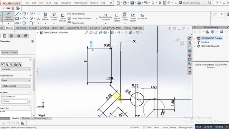Open the tolerance type None dropdown
The height and width of the screenshot is (129, 229).
pyautogui.click(x=16, y=80)
